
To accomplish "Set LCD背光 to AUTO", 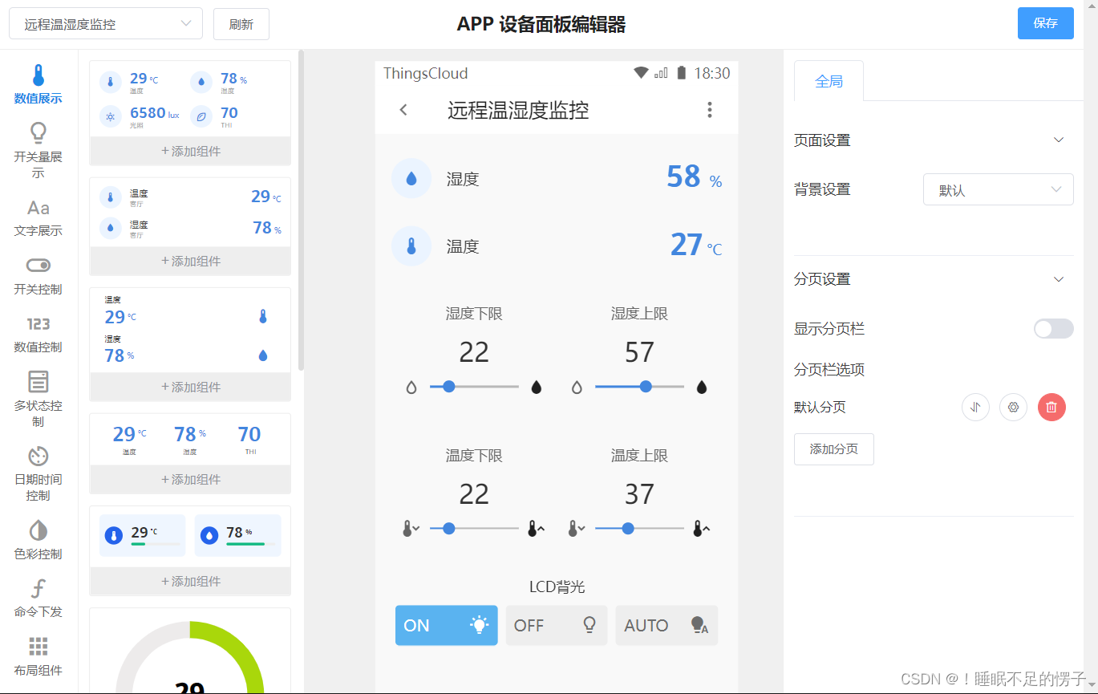I will (666, 625).
